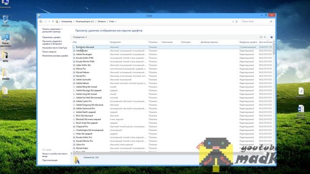Viewport: 310px width, 174px height.
Task: Click Локальный диск (C:) in the breadcrumb
Action: pyautogui.click(x=85, y=21)
